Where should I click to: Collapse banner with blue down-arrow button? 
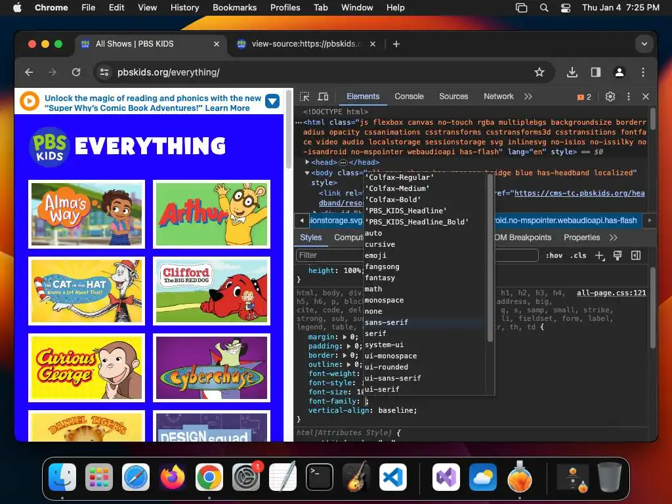point(272,102)
